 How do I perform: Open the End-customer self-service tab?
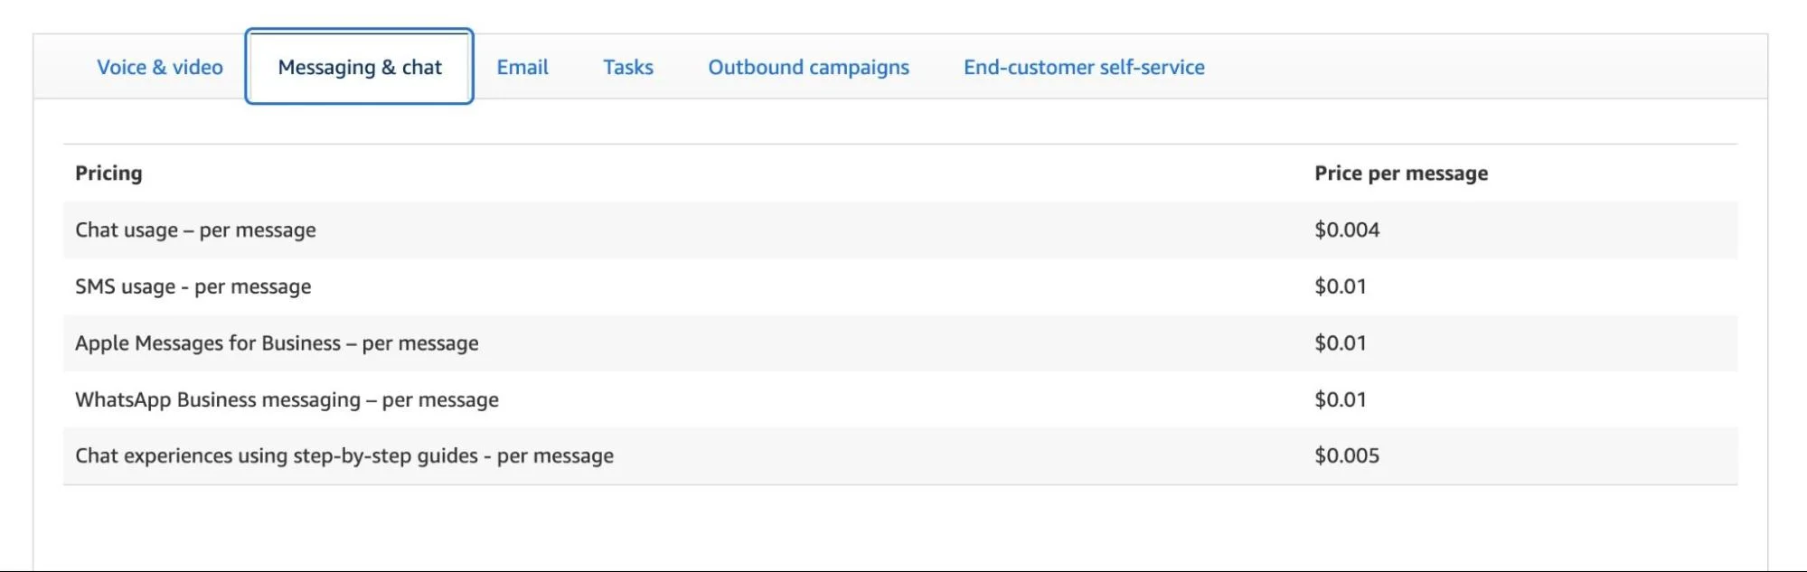(x=1084, y=68)
